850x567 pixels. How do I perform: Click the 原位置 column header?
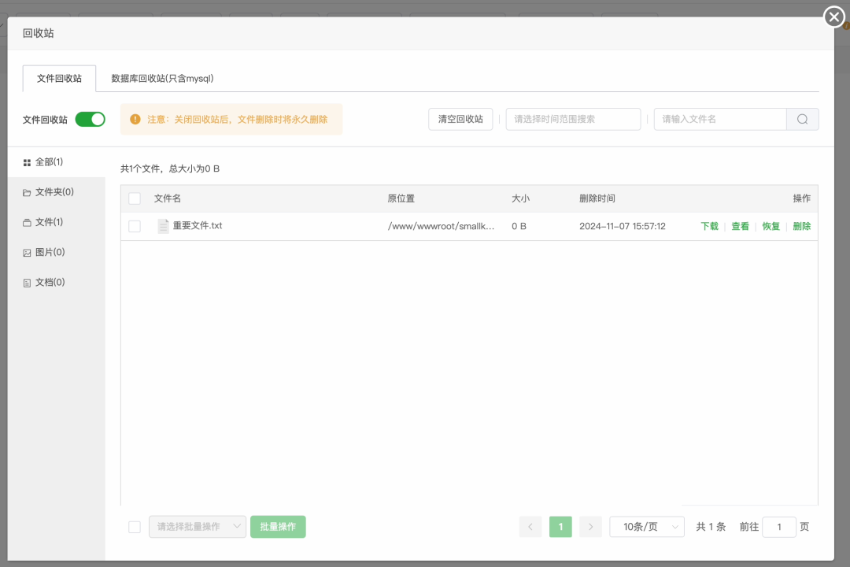click(x=401, y=198)
